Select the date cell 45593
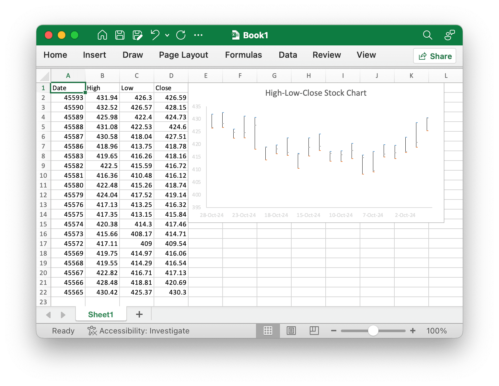The width and height of the screenshot is (499, 386). (68, 98)
